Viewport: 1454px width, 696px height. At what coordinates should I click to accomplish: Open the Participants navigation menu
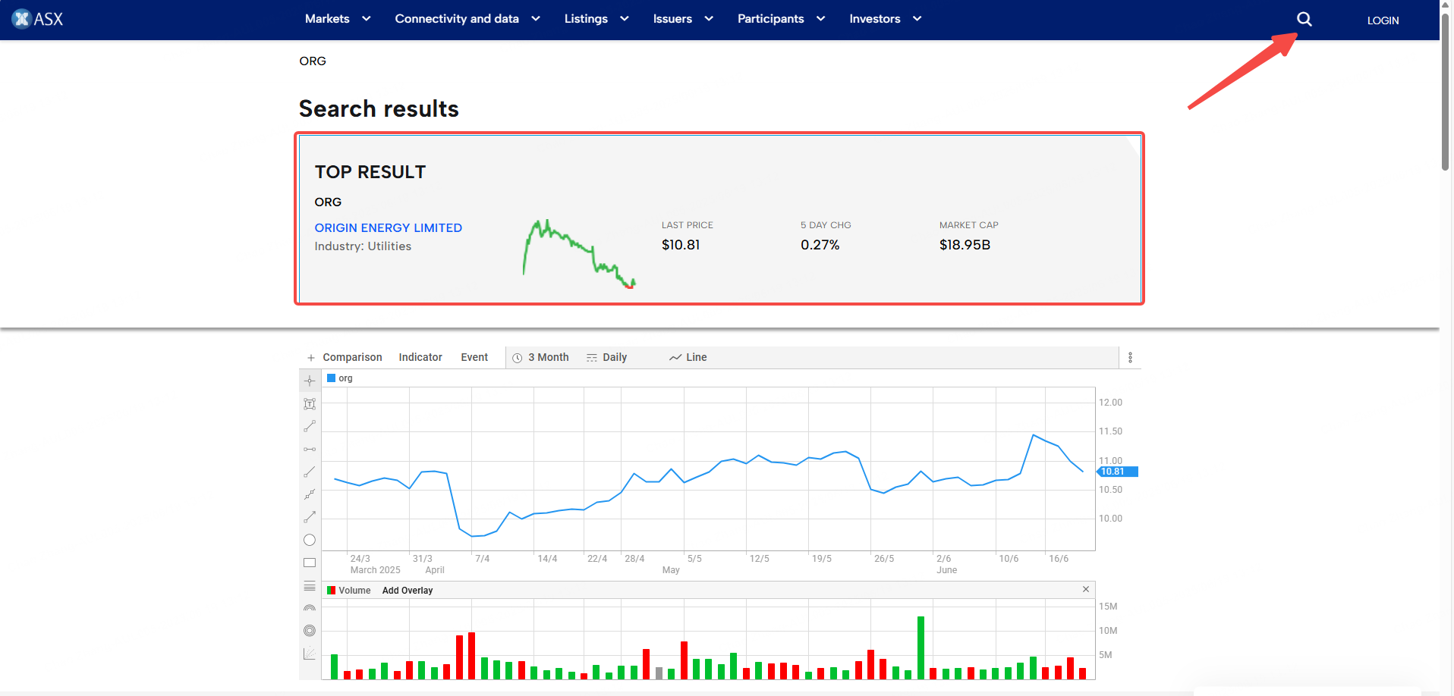pyautogui.click(x=770, y=19)
